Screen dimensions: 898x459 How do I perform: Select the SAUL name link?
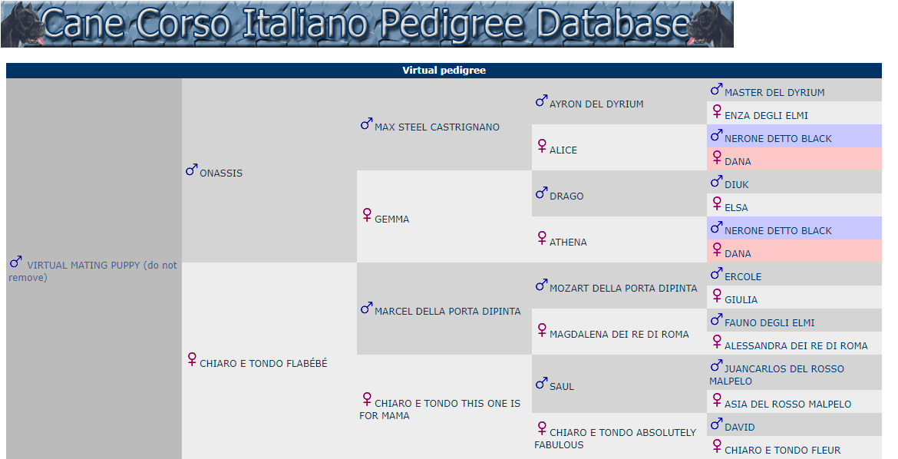click(561, 387)
